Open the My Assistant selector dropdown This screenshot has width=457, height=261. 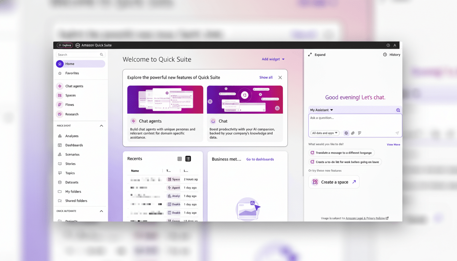point(321,110)
